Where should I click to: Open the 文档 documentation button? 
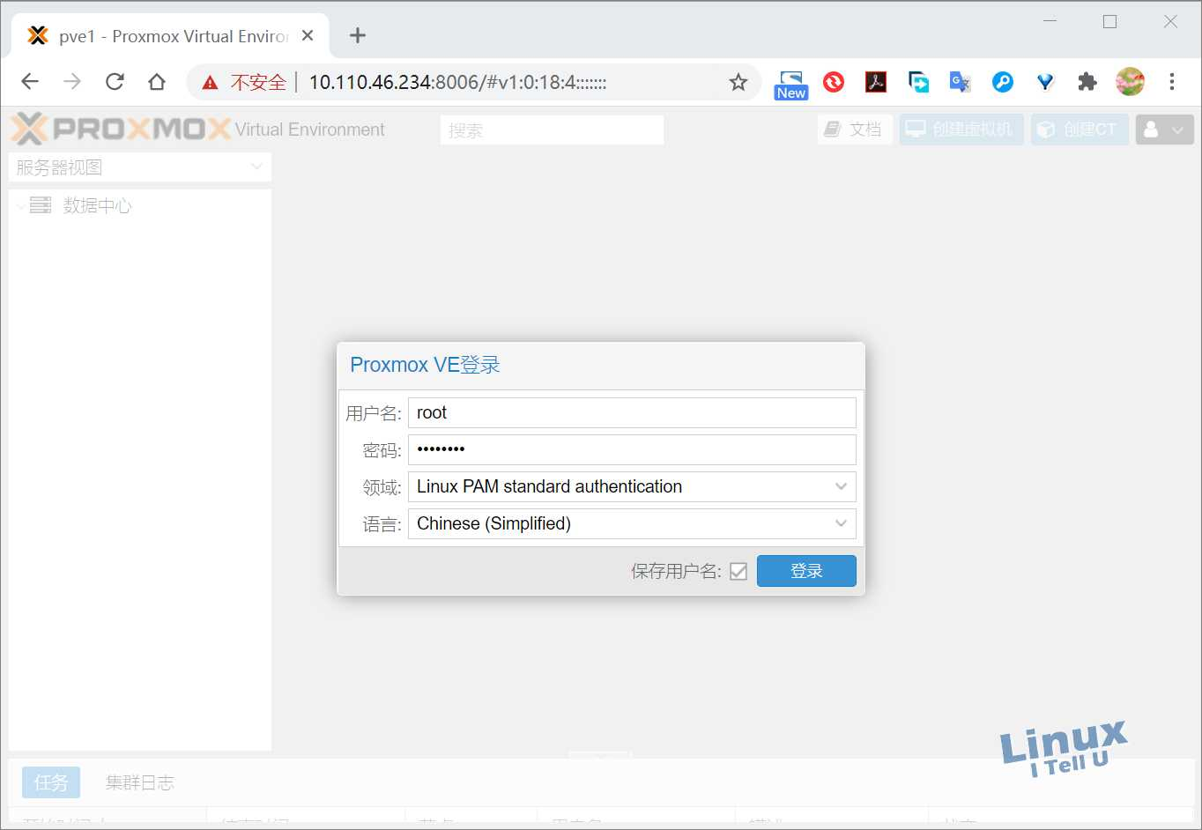[x=854, y=130]
